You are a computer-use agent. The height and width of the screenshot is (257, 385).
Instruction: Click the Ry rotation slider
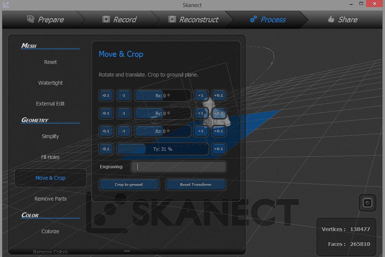click(163, 114)
